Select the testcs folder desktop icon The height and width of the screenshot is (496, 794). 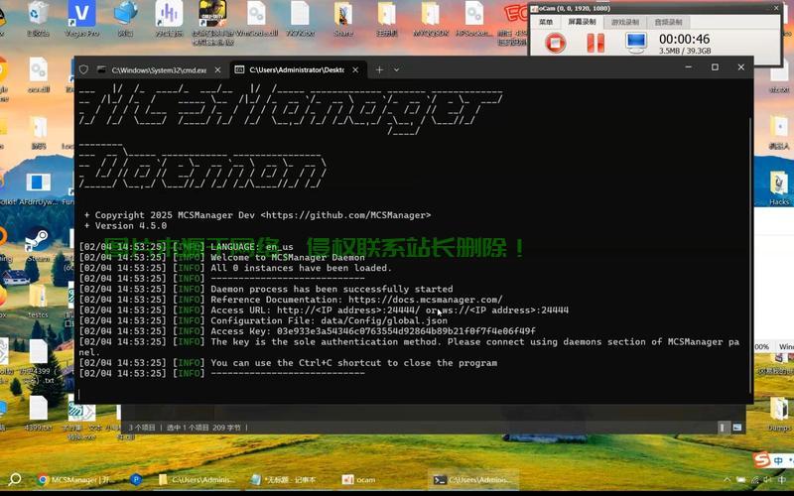click(x=38, y=302)
